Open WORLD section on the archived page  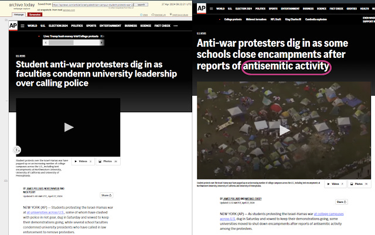pos(32,26)
